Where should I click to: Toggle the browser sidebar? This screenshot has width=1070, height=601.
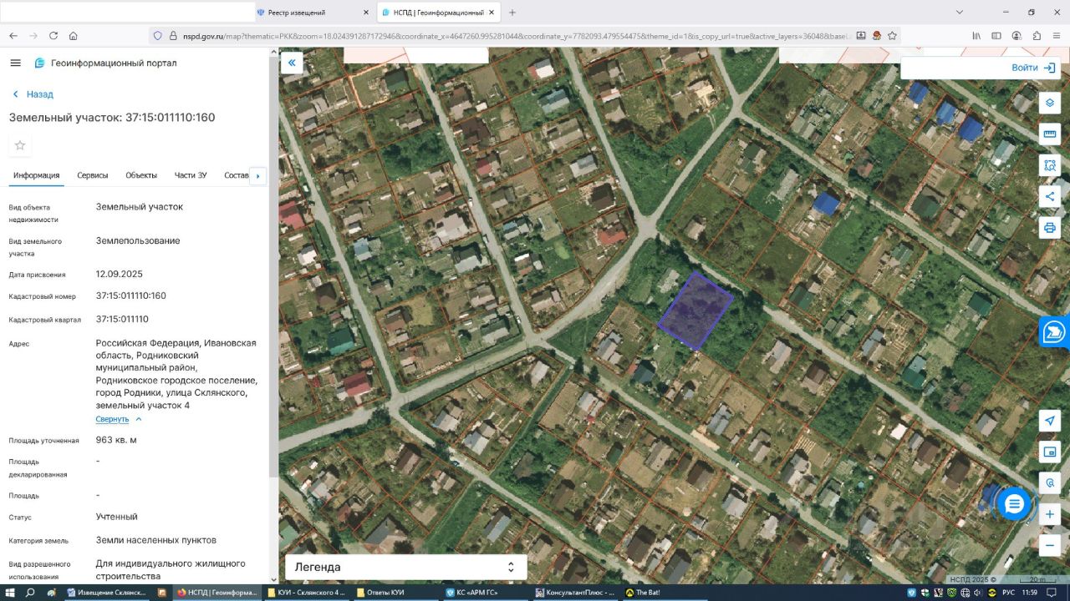click(996, 36)
